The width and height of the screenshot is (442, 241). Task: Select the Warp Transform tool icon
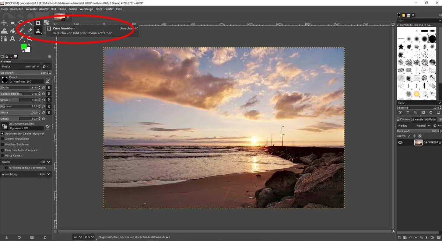(x=4, y=31)
